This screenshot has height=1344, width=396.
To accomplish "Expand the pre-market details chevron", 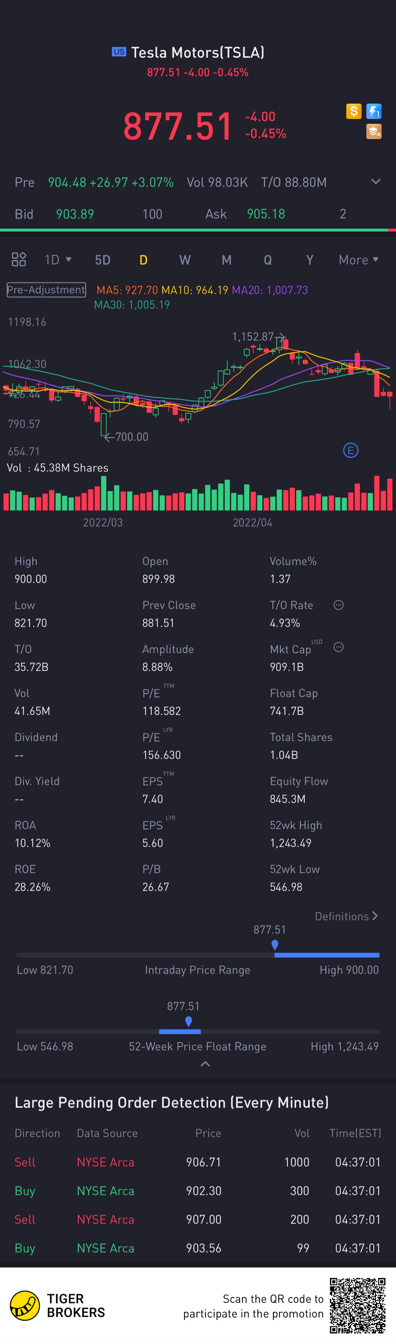I will (x=376, y=182).
